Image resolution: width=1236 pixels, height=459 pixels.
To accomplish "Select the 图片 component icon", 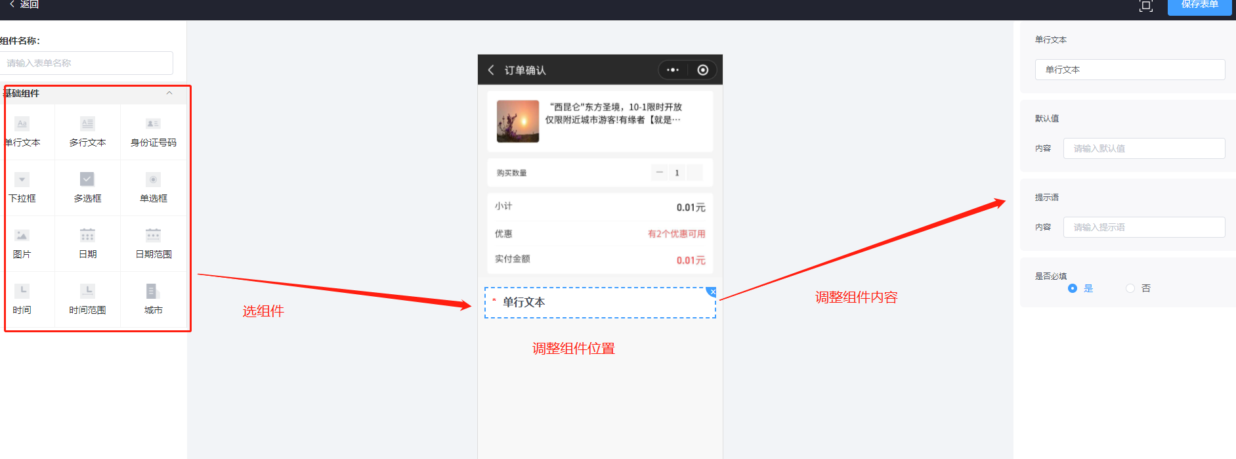I will [x=22, y=235].
